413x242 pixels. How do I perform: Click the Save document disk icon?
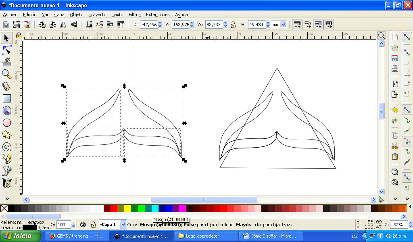pyautogui.click(x=394, y=58)
